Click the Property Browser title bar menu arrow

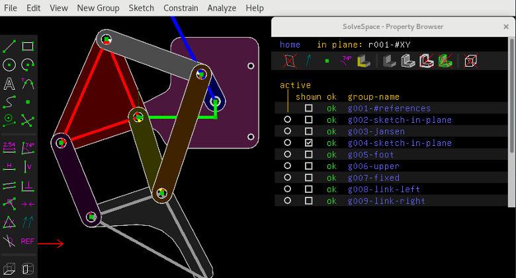click(x=505, y=27)
